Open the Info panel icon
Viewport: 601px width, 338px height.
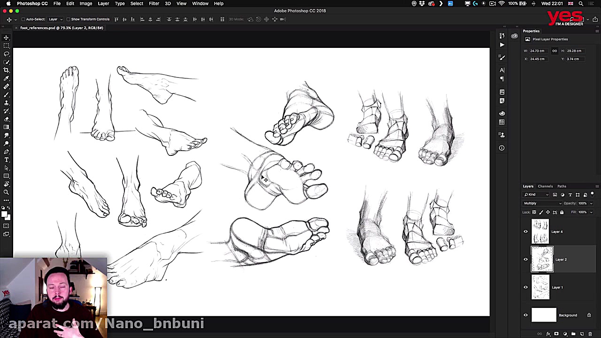(502, 148)
